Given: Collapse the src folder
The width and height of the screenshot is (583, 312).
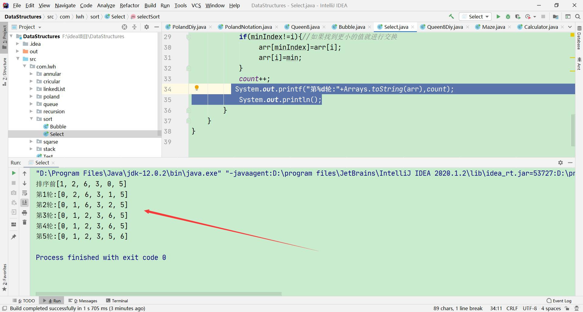Looking at the screenshot, I should click(18, 59).
